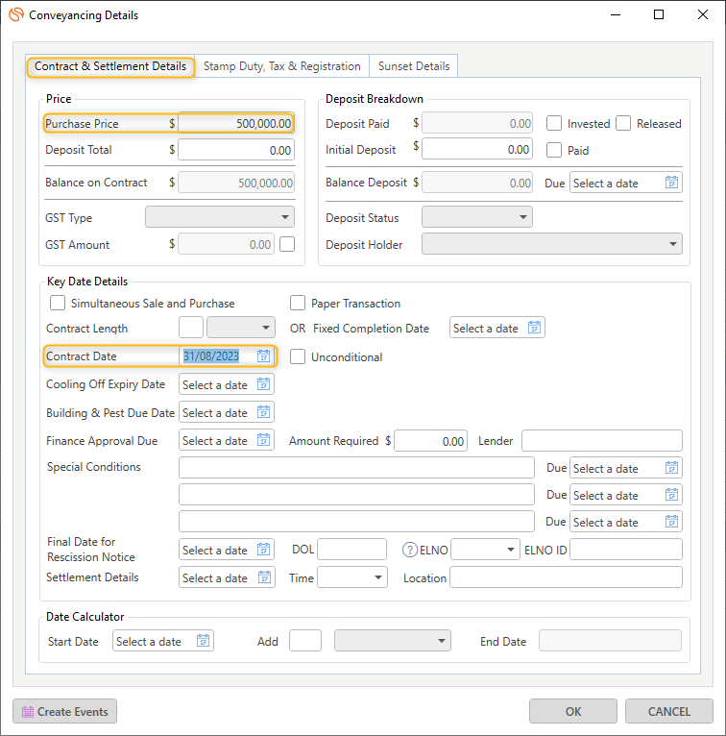Open calendar for Building & Pest Due Date

[x=263, y=412]
